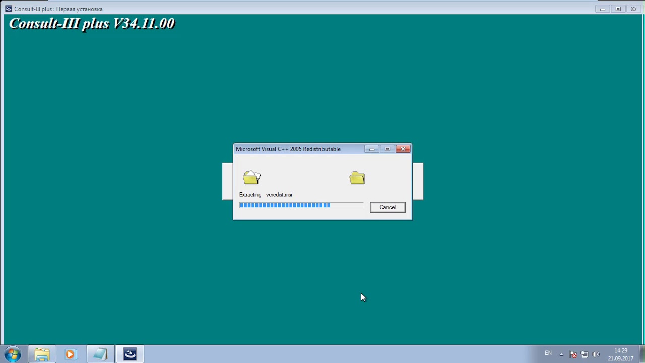Click the destination folder icon in dialog
Screen dimensions: 645x363
click(357, 177)
